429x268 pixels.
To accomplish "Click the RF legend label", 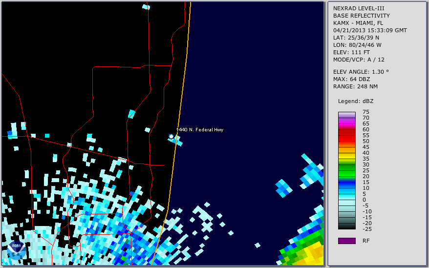I will tap(366, 241).
